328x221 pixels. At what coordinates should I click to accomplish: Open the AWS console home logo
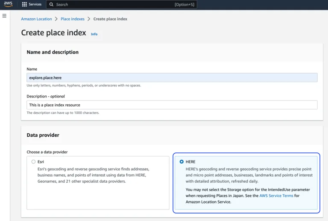tap(8, 4)
